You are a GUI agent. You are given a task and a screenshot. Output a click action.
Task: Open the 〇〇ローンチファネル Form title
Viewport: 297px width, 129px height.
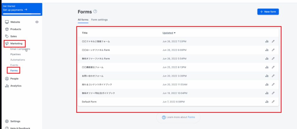coord(96,50)
